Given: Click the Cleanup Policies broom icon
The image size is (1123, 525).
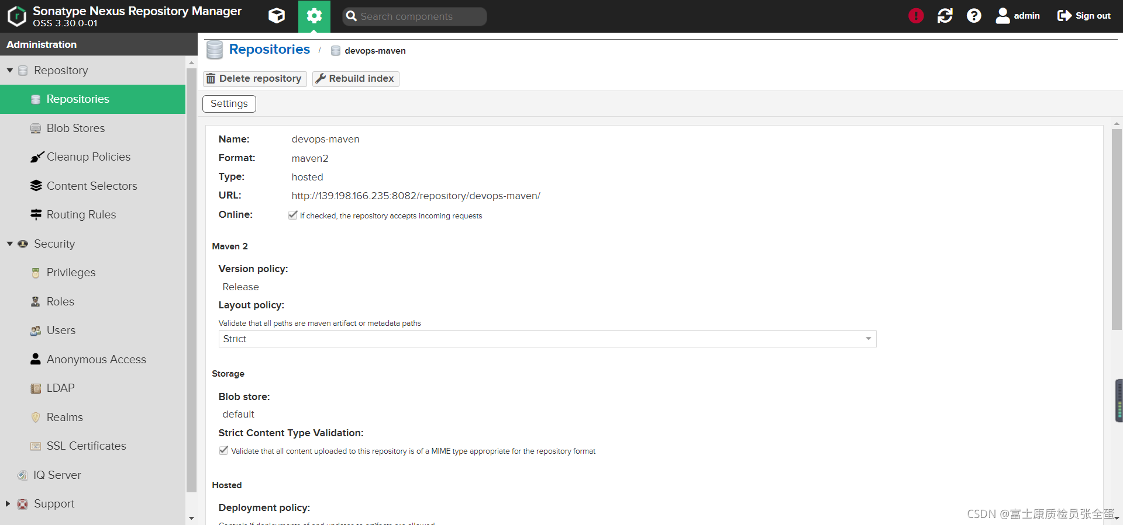Looking at the screenshot, I should click(36, 157).
